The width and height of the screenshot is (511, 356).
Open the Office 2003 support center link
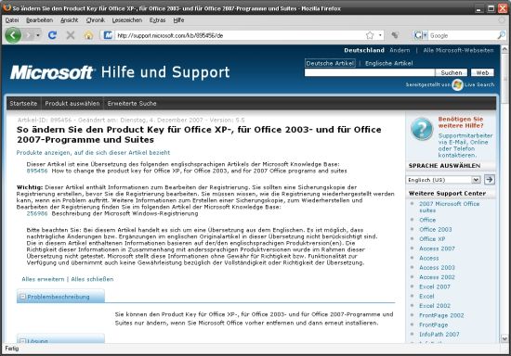436,230
